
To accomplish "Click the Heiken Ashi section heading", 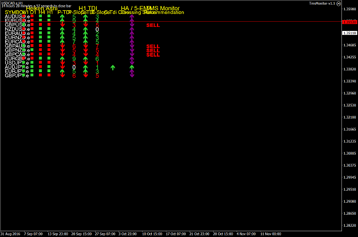I will [42, 9].
